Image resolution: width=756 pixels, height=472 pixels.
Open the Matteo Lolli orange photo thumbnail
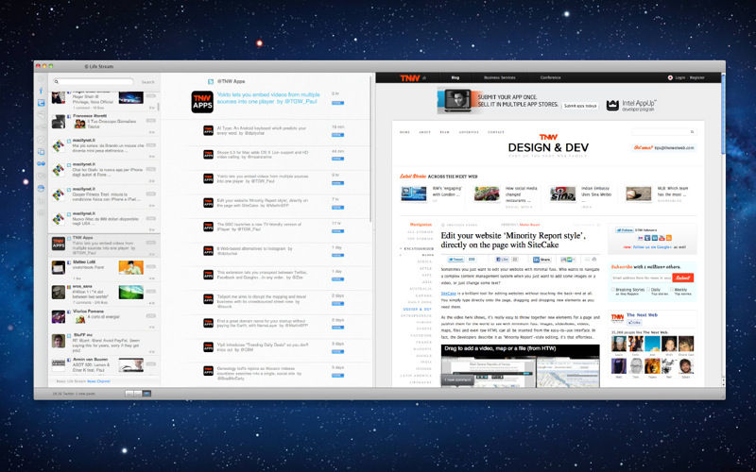click(130, 267)
